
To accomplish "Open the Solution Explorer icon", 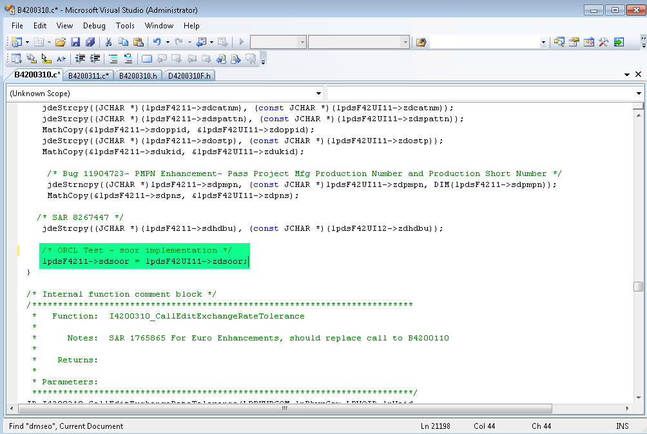I will click(559, 42).
